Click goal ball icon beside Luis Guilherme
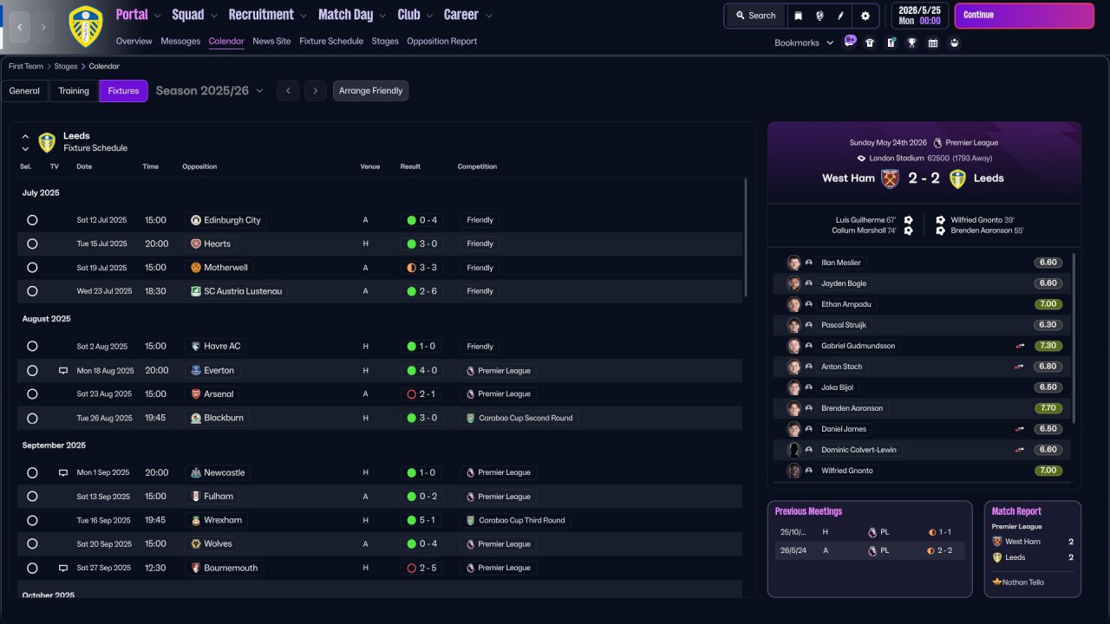The height and width of the screenshot is (624, 1110). (x=908, y=220)
